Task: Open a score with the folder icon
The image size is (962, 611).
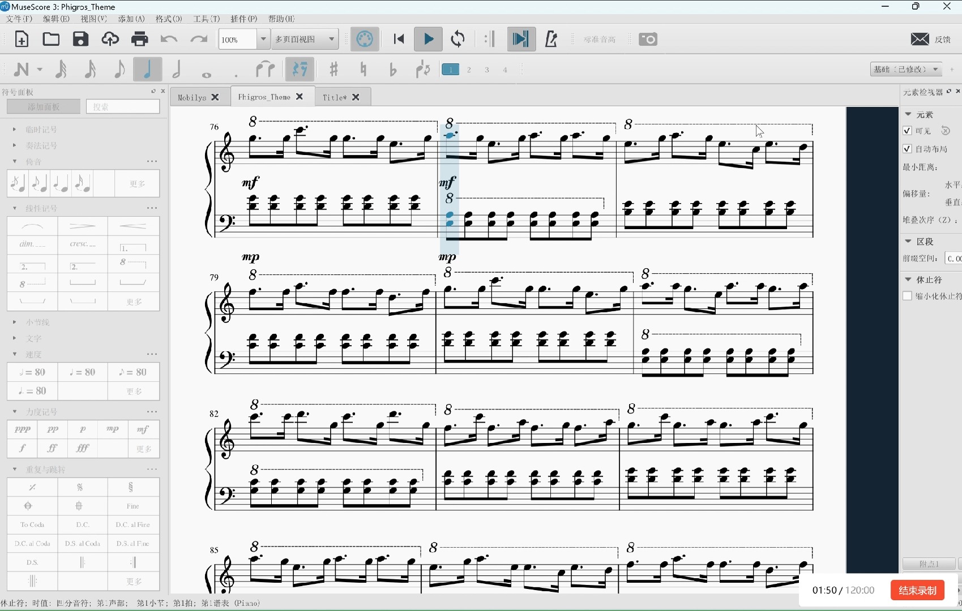Action: coord(51,39)
